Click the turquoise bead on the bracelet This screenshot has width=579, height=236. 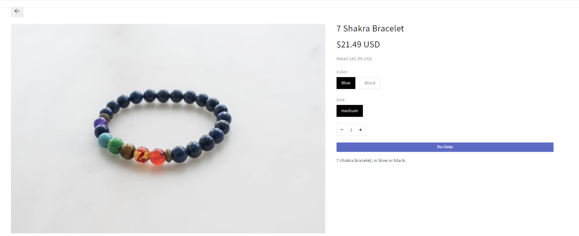[x=105, y=140]
